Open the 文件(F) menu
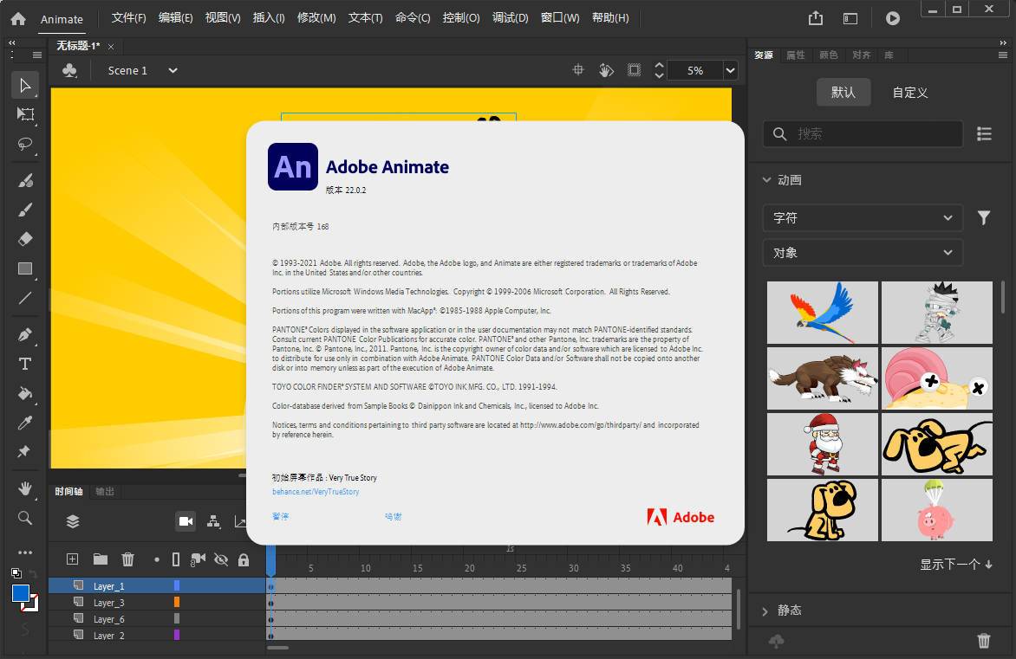The image size is (1016, 659). (x=128, y=18)
